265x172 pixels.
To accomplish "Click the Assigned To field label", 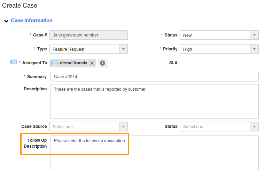I will (x=34, y=63).
